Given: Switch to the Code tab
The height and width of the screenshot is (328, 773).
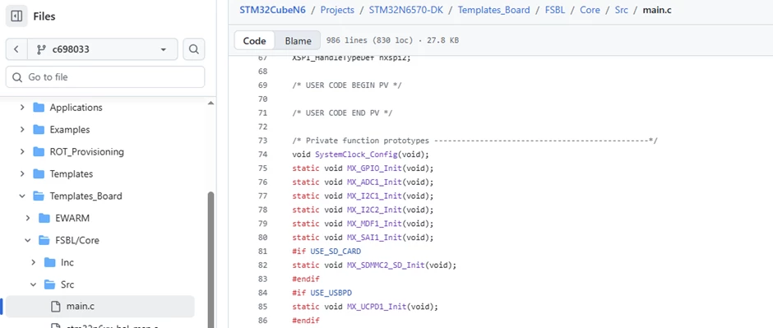Looking at the screenshot, I should (254, 40).
